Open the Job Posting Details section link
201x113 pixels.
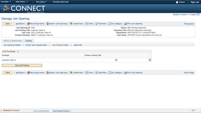pyautogui.click(x=60, y=45)
